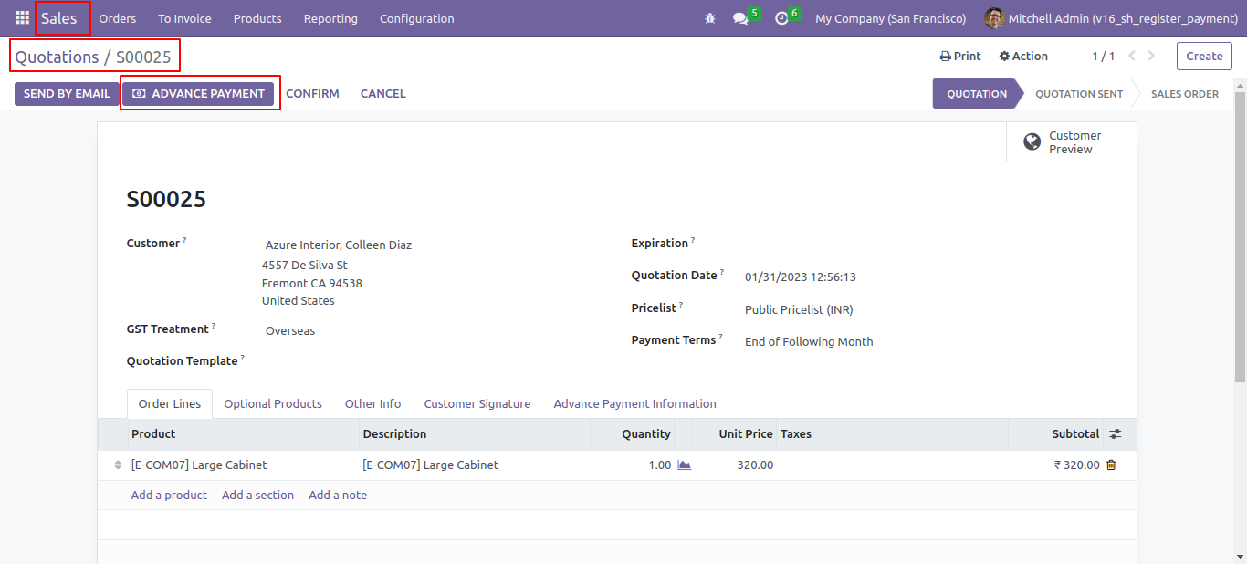1247x564 pixels.
Task: Open the Action menu
Action: click(1023, 56)
